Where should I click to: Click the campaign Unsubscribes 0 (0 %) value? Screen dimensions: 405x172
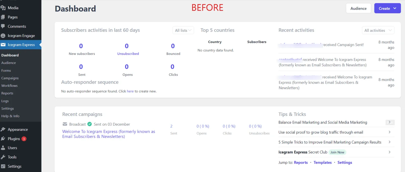[255, 126]
